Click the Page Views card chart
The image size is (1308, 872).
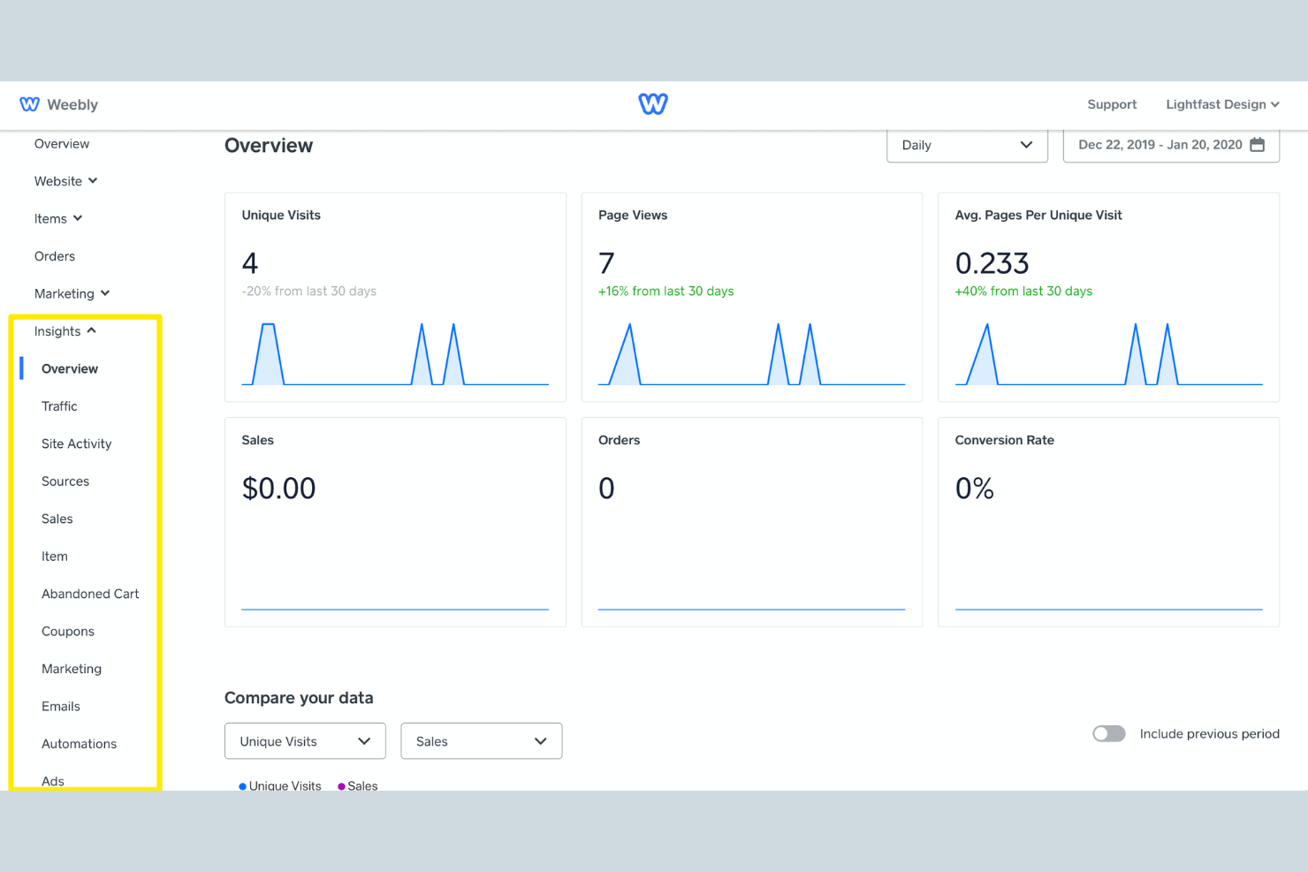pyautogui.click(x=752, y=353)
